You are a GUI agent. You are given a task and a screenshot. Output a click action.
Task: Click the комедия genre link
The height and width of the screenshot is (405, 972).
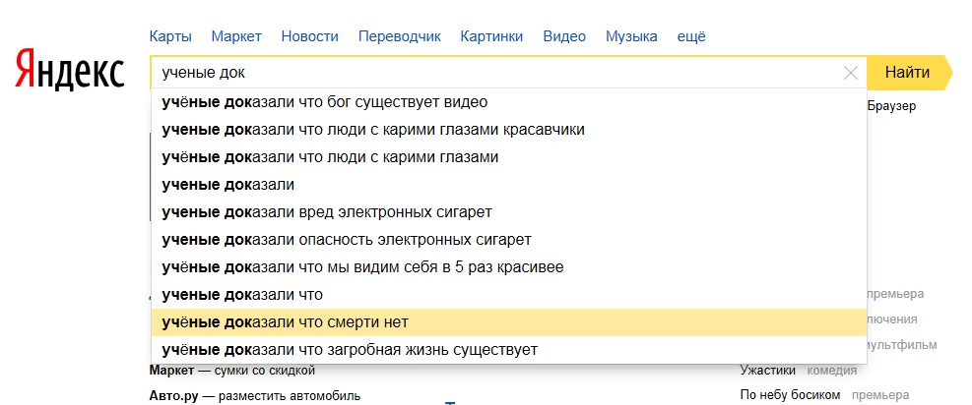click(x=832, y=371)
